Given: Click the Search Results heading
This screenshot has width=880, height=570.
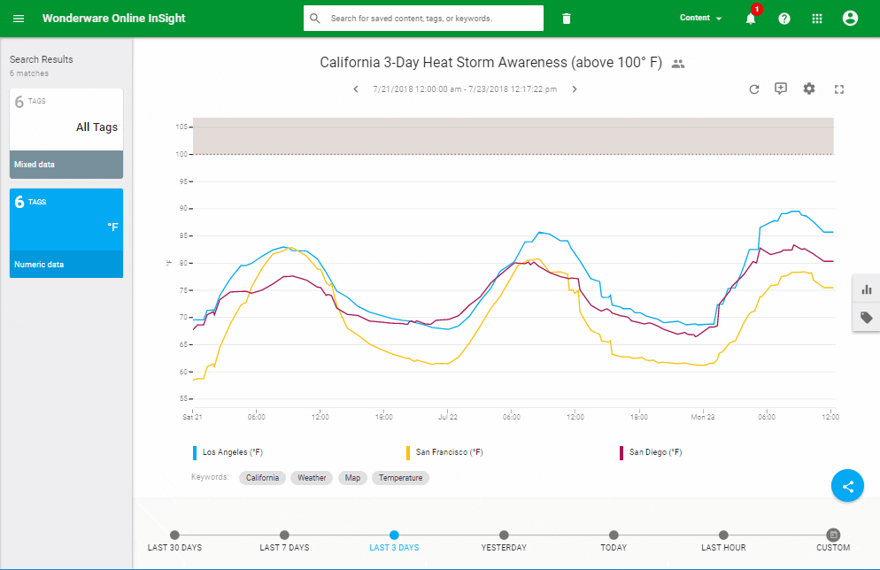Looking at the screenshot, I should point(41,59).
